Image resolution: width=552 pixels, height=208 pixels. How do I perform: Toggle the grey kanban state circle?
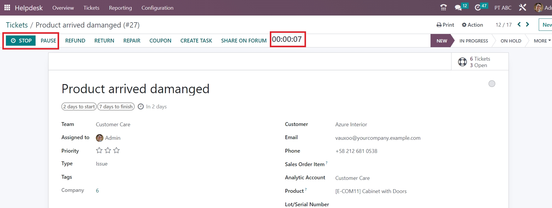[x=492, y=84]
